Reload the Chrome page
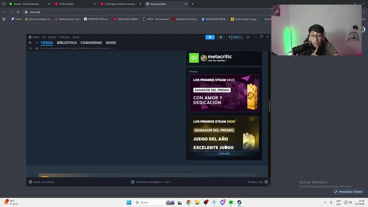368x207 pixels. point(18,12)
